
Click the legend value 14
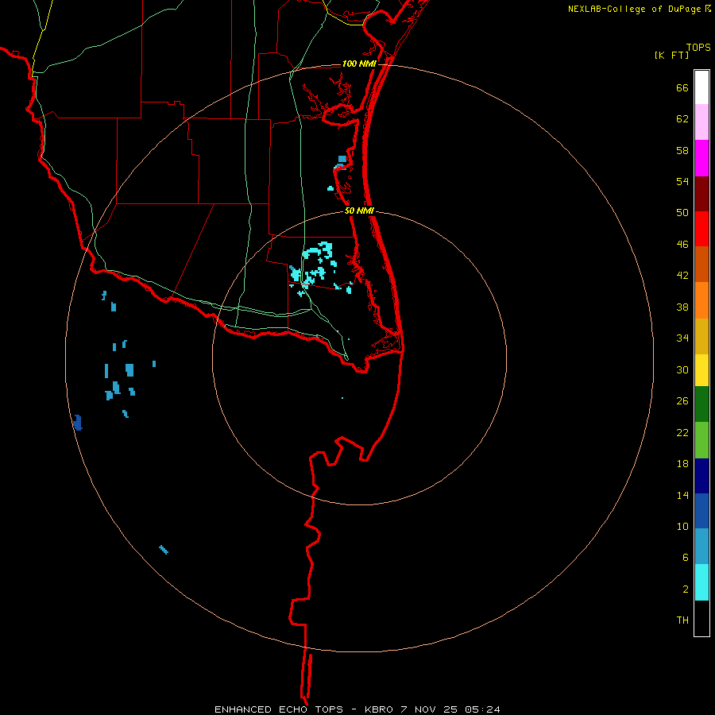point(682,495)
